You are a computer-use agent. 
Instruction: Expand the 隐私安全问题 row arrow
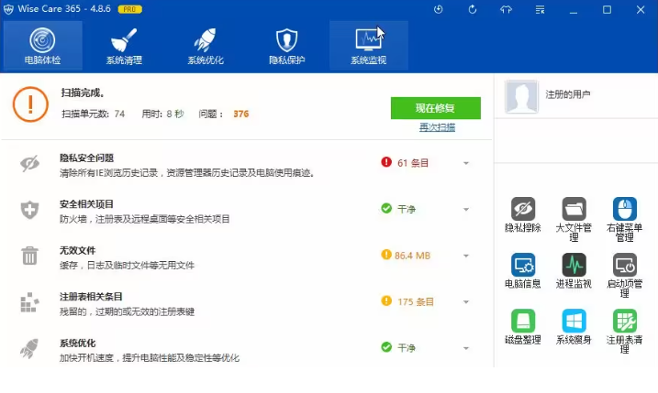click(466, 163)
